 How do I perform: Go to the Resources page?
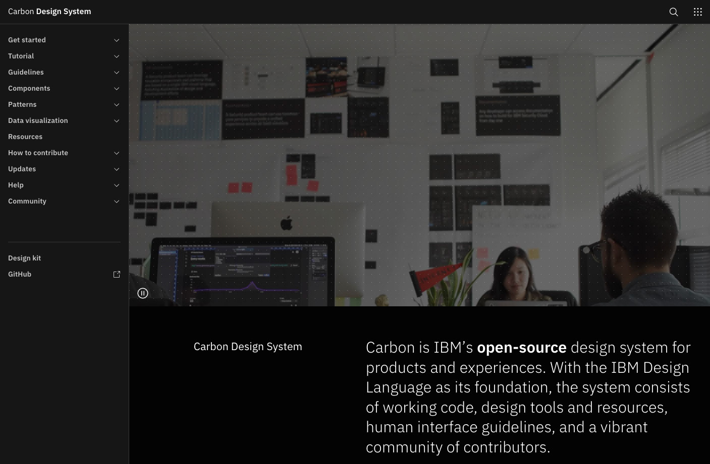click(64, 137)
